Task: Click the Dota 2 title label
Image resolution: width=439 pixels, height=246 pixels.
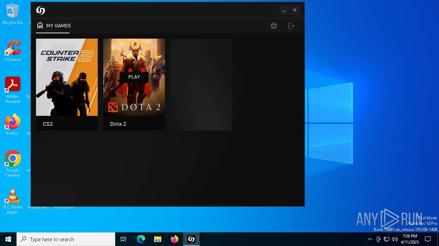Action: [118, 124]
